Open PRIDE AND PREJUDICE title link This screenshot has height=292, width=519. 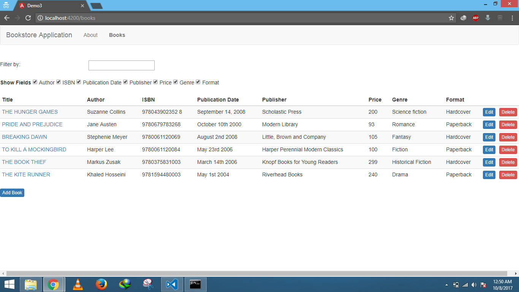point(32,124)
